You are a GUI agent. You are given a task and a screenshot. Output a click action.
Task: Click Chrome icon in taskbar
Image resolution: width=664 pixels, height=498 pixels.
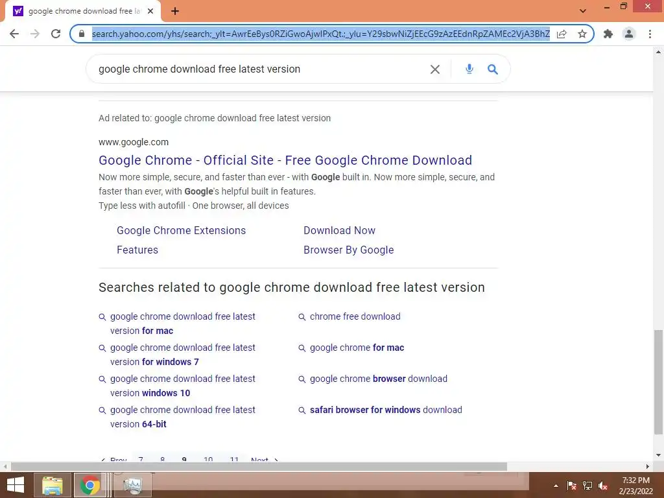(x=89, y=485)
